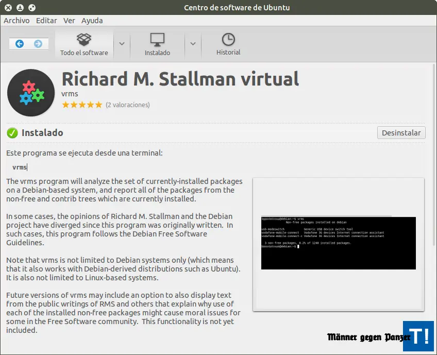437x355 pixels.
Task: Click the five-star rating
Action: click(x=82, y=105)
